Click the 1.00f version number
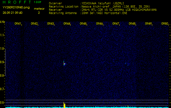Screen dimensions: 171x108 click(38, 2)
